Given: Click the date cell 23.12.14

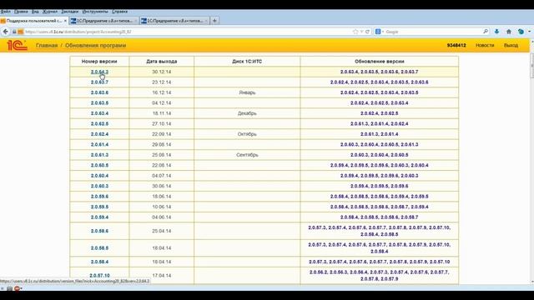Looking at the screenshot, I should pos(161,82).
